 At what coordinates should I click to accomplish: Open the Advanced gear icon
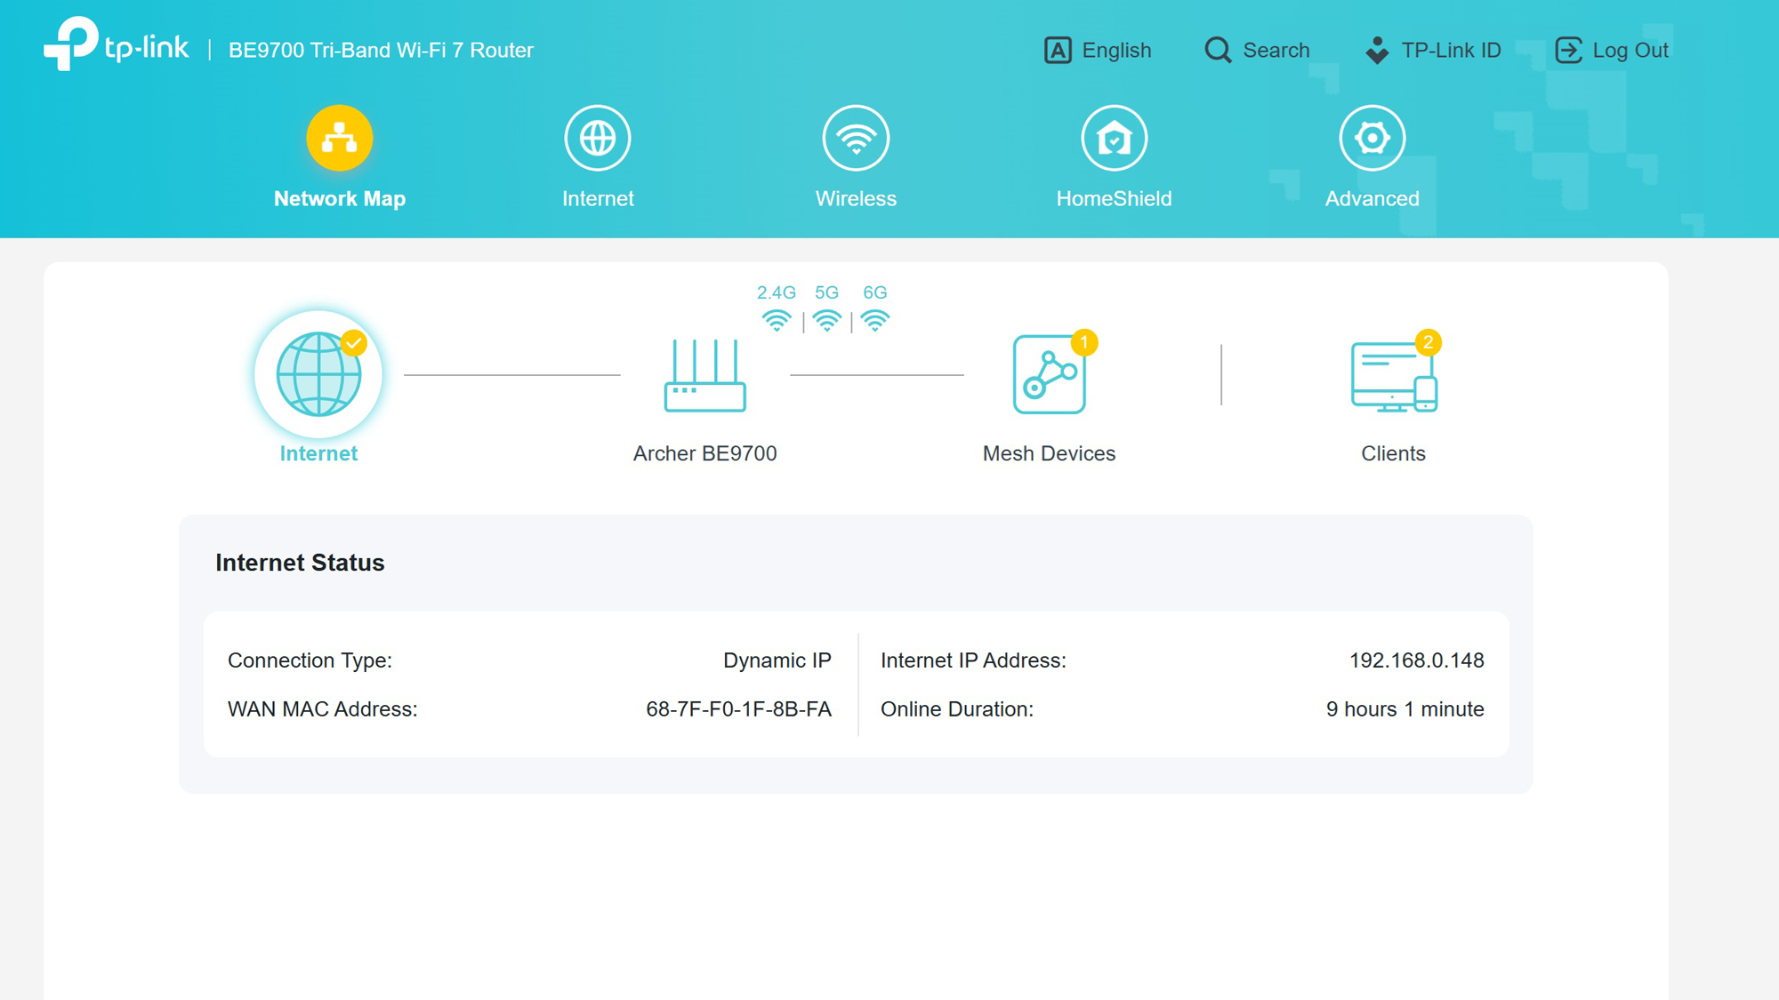(x=1372, y=139)
